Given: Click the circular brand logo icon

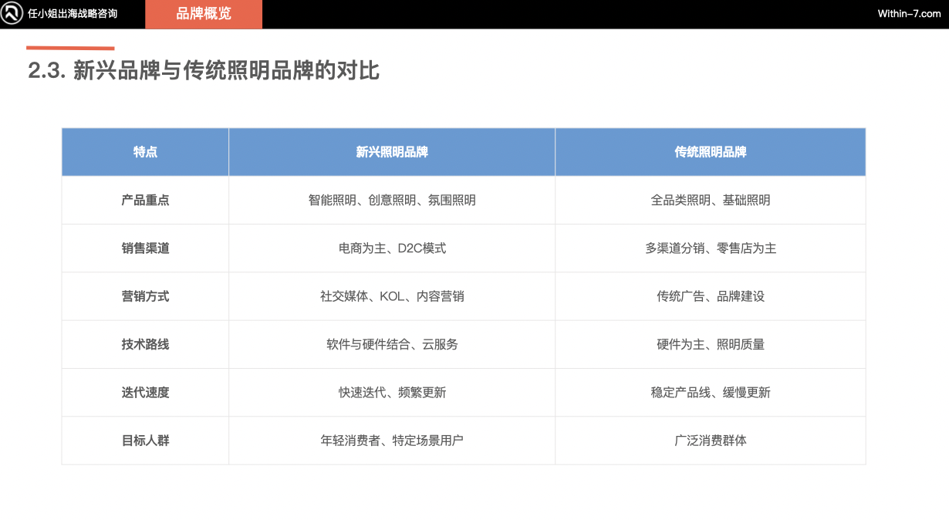Looking at the screenshot, I should (11, 13).
